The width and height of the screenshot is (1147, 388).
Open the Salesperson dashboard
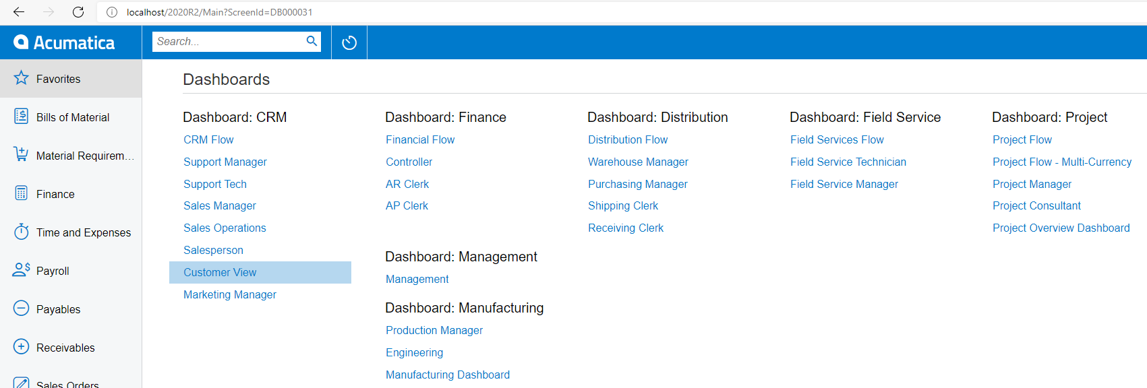pos(213,250)
